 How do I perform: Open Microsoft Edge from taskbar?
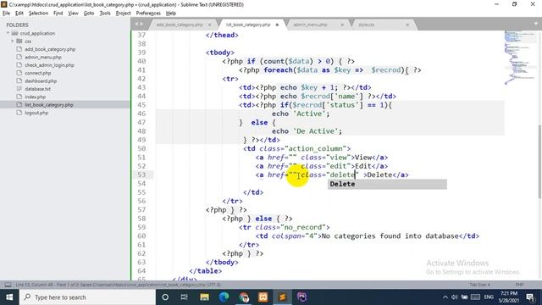coord(224,297)
